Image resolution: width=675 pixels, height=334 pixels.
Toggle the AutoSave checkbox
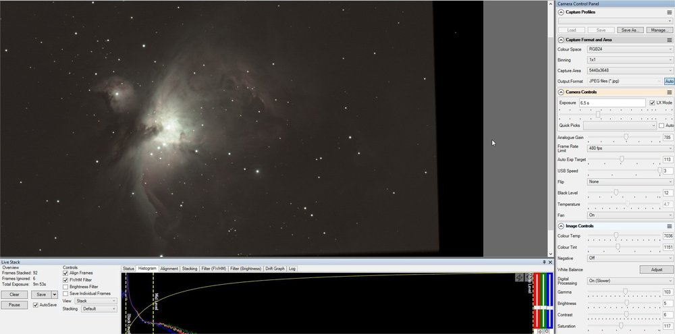pyautogui.click(x=36, y=305)
